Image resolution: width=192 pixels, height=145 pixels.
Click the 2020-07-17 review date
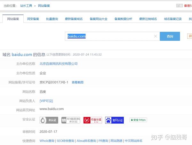[x=48, y=132]
